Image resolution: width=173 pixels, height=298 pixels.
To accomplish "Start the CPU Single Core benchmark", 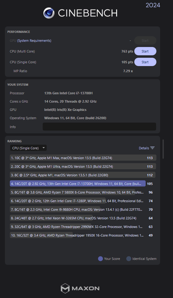I will [145, 62].
